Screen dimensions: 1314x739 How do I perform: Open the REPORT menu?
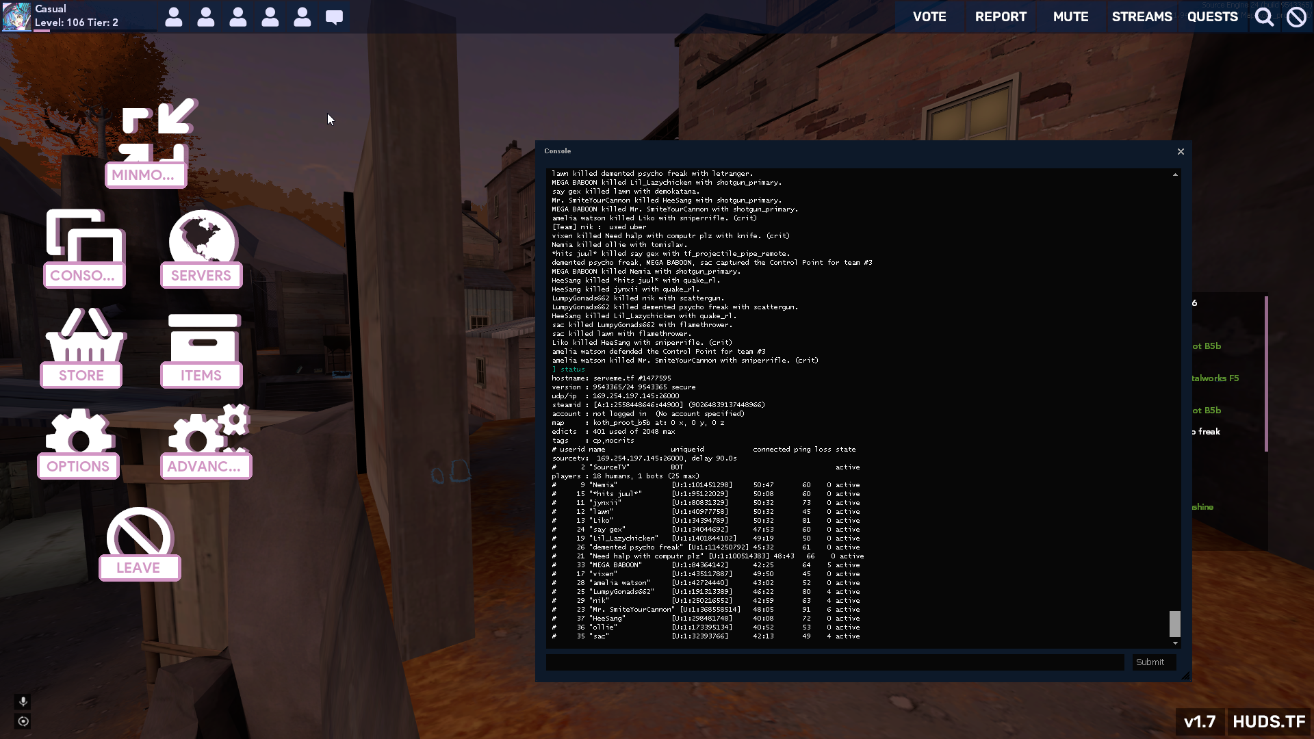coord(1001,16)
